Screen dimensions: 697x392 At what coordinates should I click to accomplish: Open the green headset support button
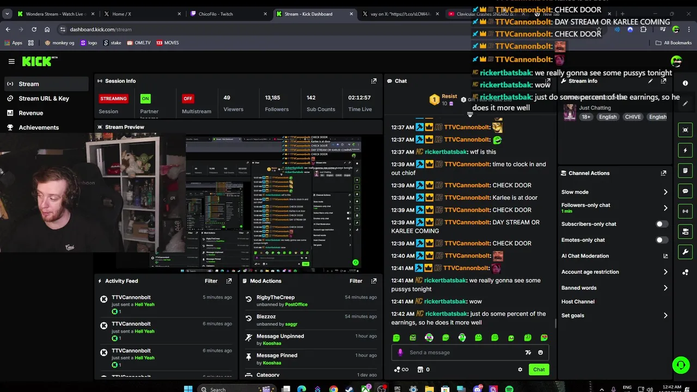pyautogui.click(x=681, y=365)
